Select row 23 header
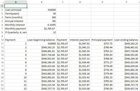The width and height of the screenshot is (140, 91). pyautogui.click(x=2, y=89)
